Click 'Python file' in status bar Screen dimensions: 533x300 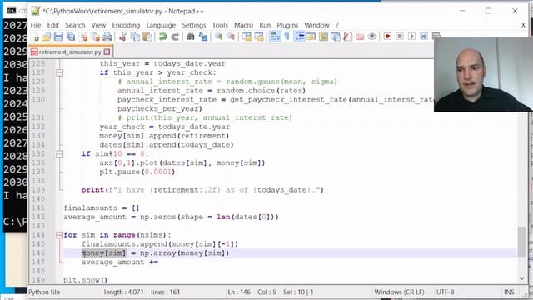coord(44,292)
